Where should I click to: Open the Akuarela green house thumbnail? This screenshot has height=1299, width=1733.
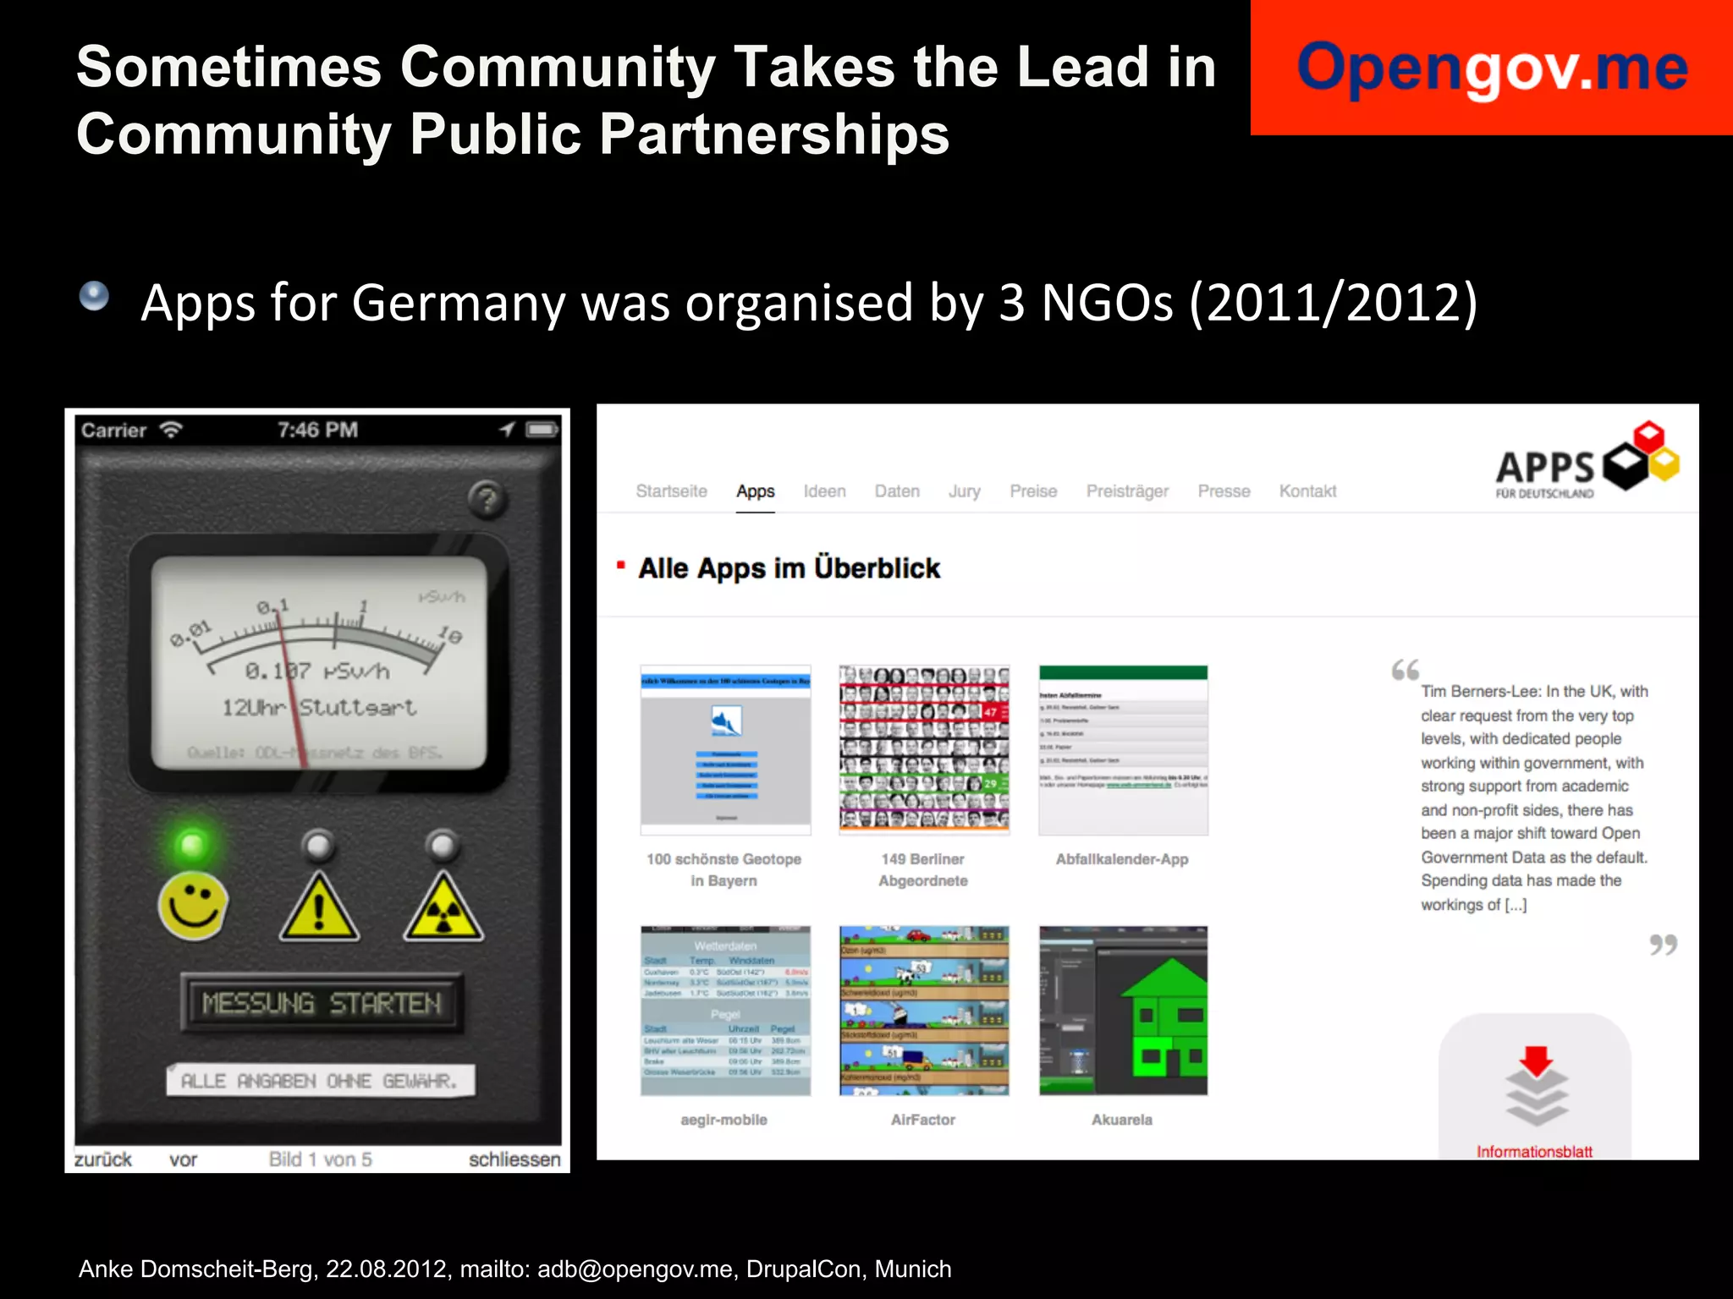point(1123,1011)
